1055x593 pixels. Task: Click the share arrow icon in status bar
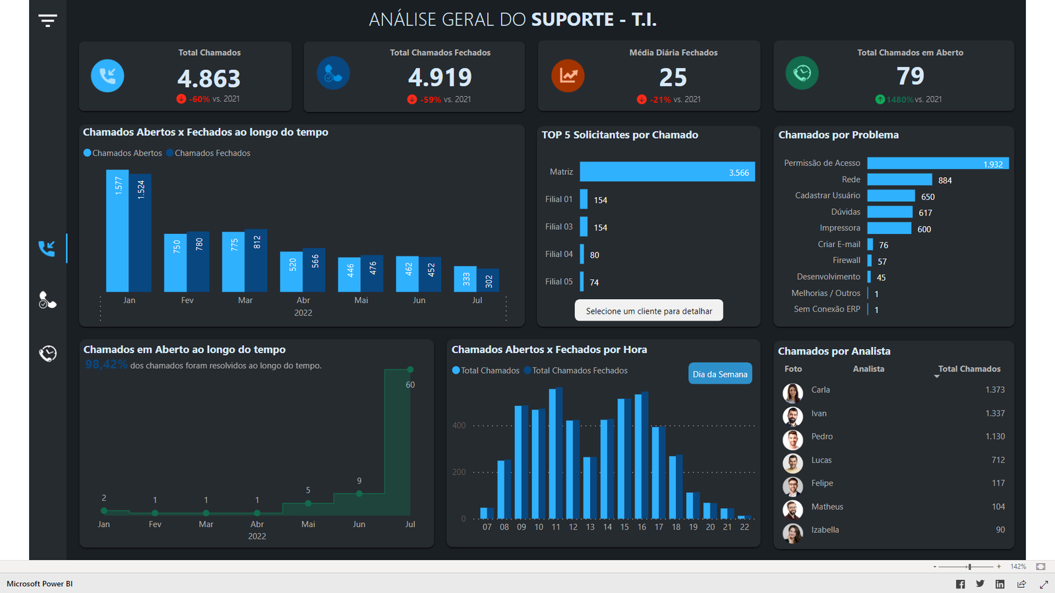coord(1021,584)
